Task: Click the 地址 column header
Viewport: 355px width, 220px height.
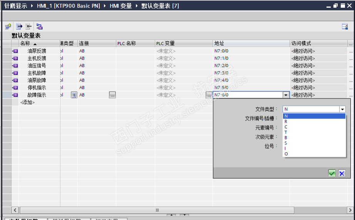Action: 251,43
